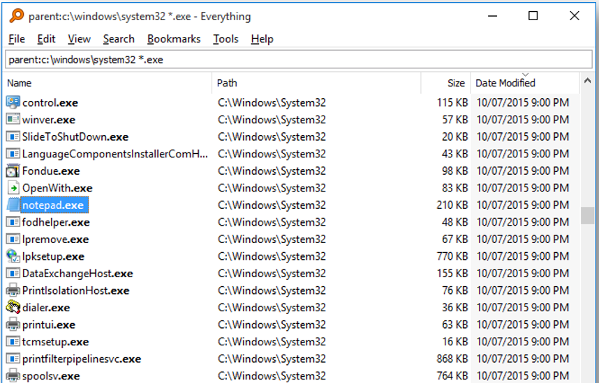Minimize the Everything window
The height and width of the screenshot is (383, 599).
pyautogui.click(x=492, y=15)
